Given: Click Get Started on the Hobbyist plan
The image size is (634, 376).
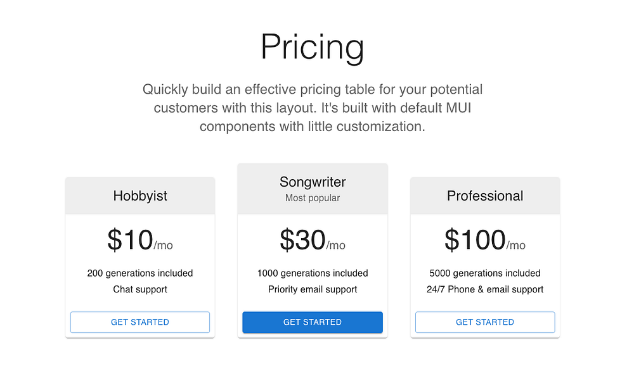Looking at the screenshot, I should pos(140,322).
